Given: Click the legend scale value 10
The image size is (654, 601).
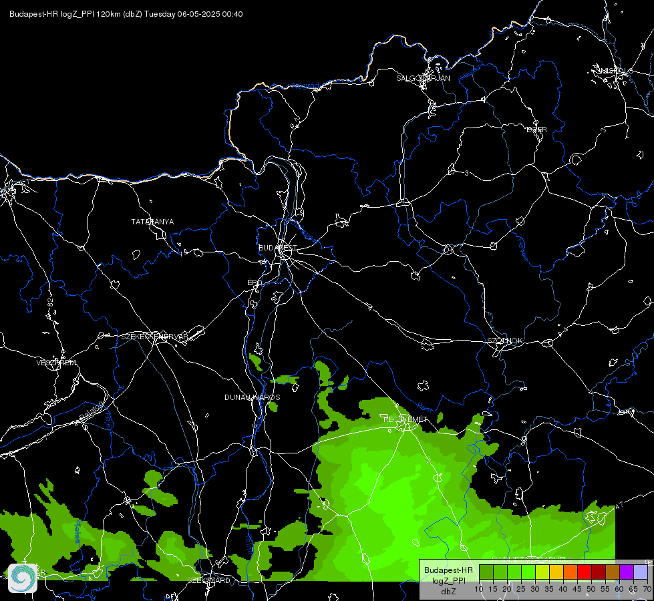Looking at the screenshot, I should pos(479,590).
